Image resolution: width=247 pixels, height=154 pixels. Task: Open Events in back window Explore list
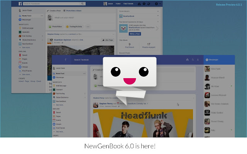click(23, 63)
